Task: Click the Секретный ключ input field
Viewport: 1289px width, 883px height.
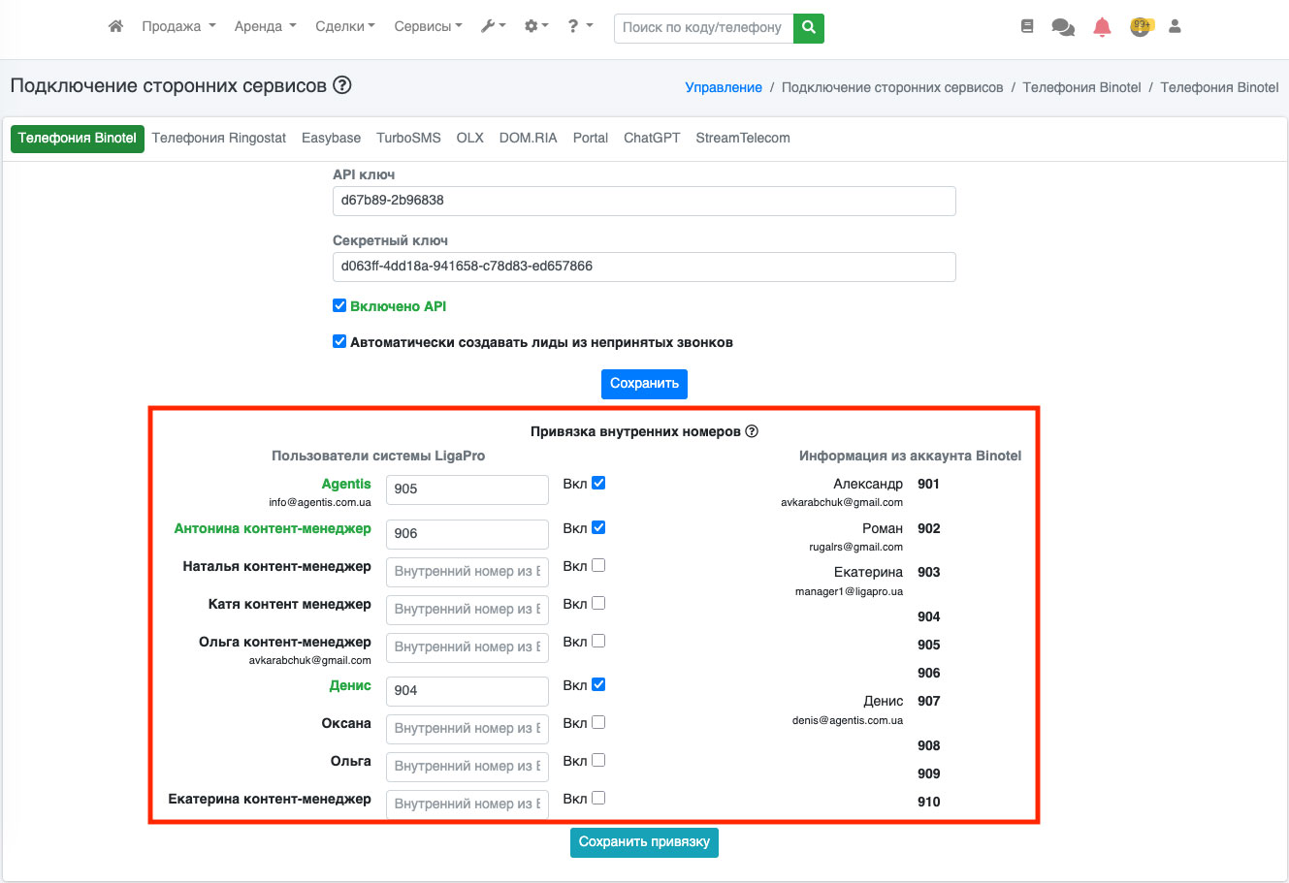Action: pos(644,267)
